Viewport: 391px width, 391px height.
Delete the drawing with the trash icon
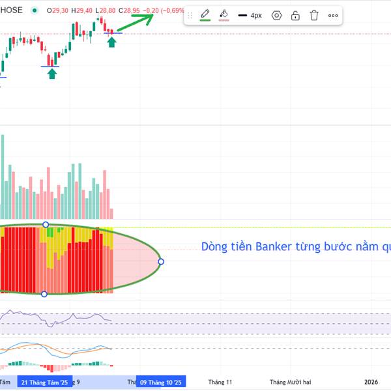314,16
